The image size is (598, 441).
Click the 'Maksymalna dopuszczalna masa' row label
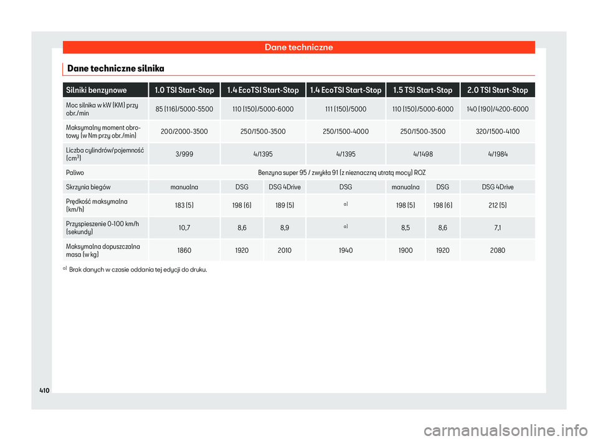tap(103, 250)
